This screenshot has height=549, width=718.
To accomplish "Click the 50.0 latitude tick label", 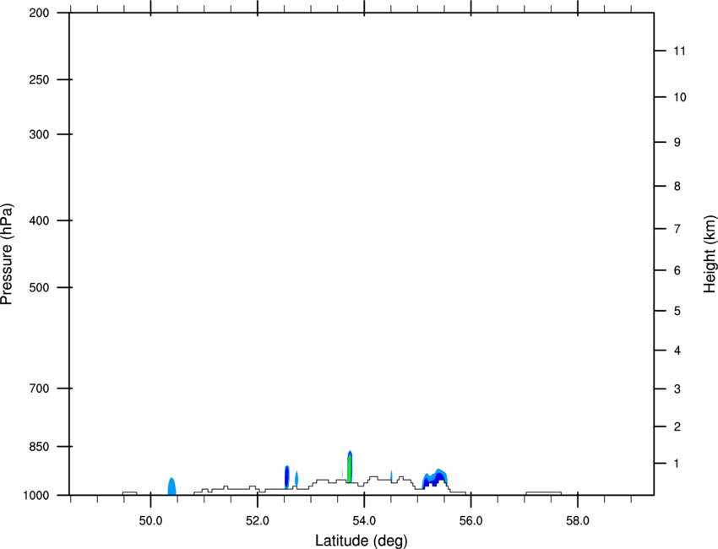I will click(150, 521).
